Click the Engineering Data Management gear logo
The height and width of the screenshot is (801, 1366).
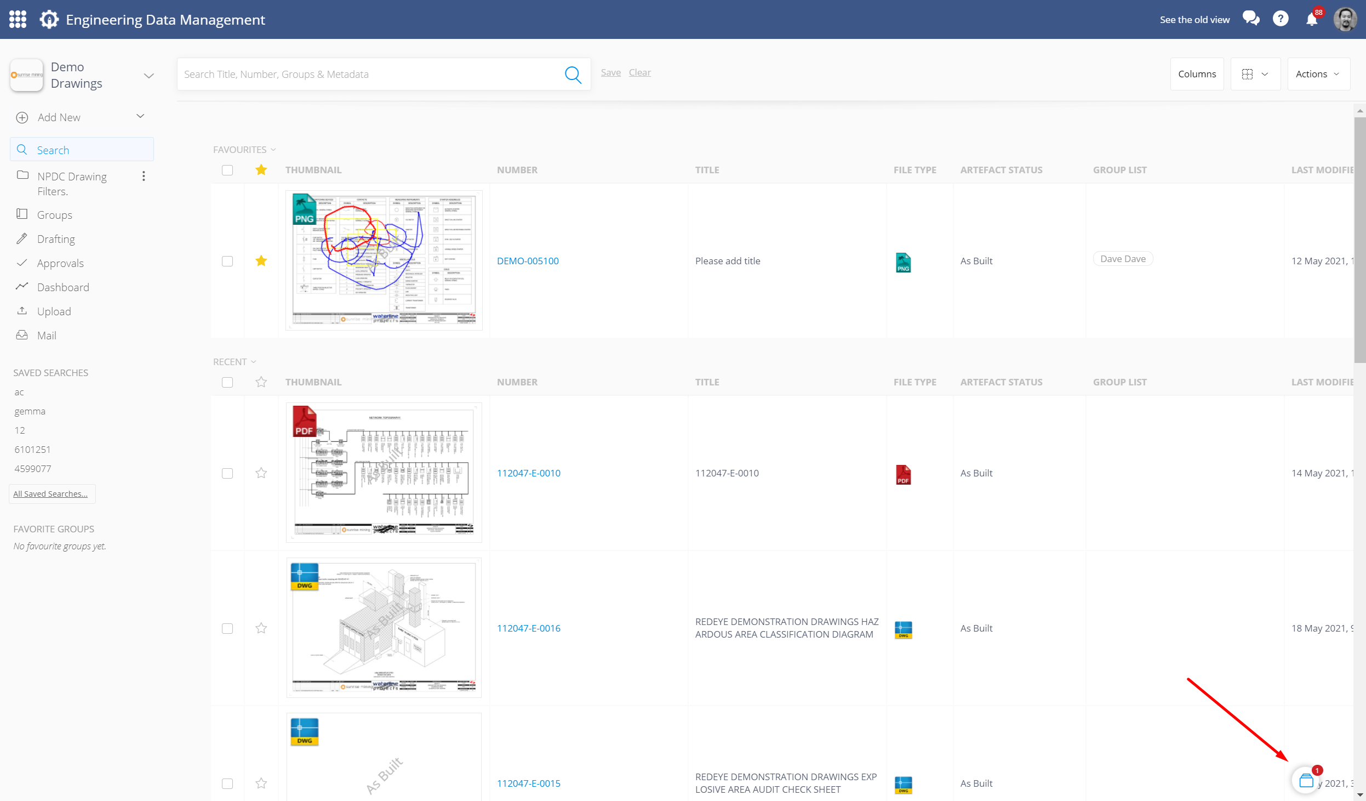point(49,20)
